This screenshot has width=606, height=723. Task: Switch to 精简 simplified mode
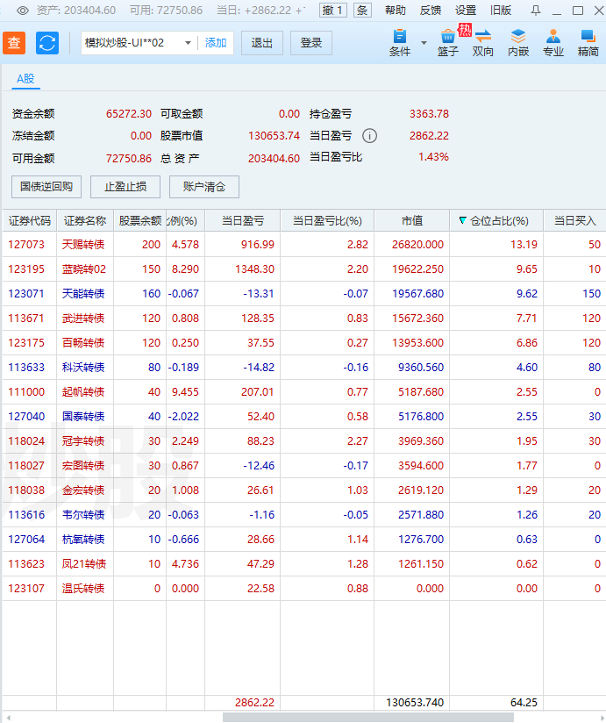coord(588,43)
